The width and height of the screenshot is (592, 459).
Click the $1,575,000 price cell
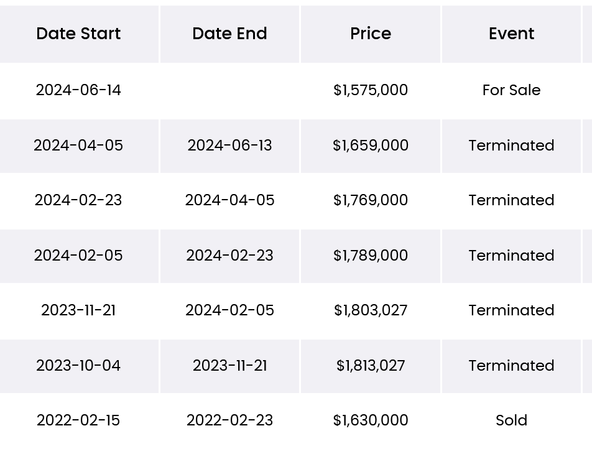[x=371, y=90]
